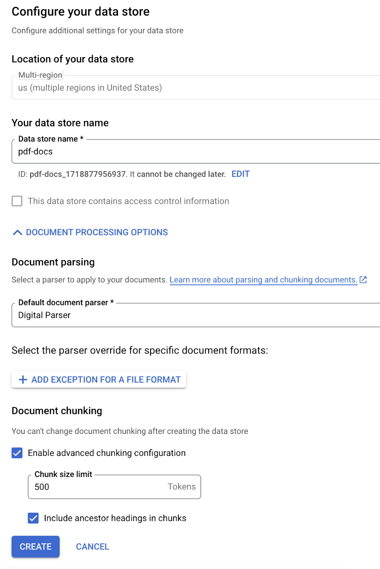380x569 pixels.
Task: Check the access control information checkbox
Action: coord(17,201)
